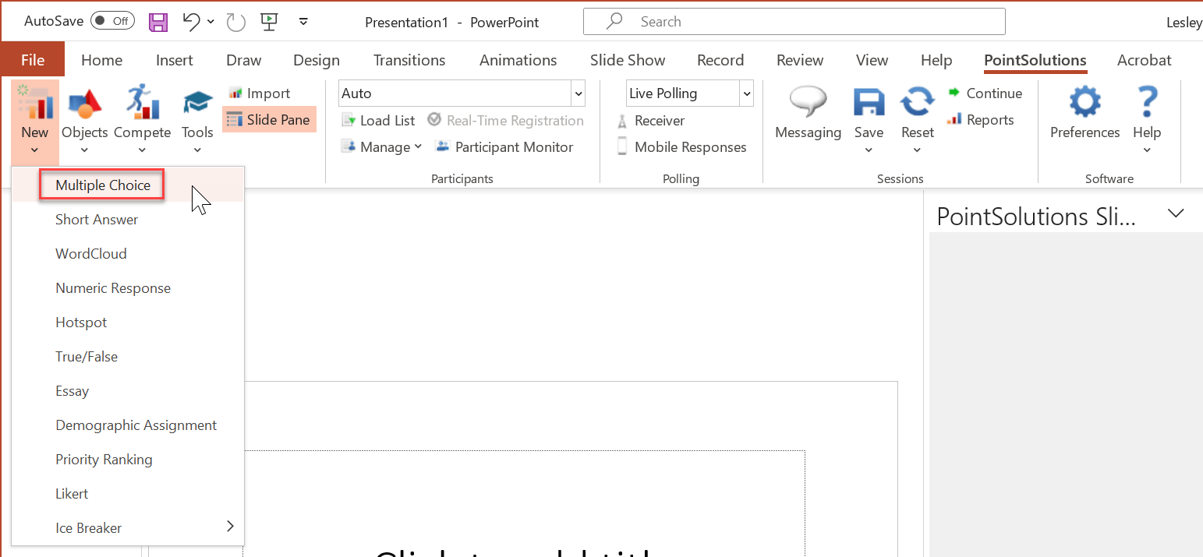The width and height of the screenshot is (1203, 557).
Task: Click the Reset sessions icon
Action: coord(917,113)
